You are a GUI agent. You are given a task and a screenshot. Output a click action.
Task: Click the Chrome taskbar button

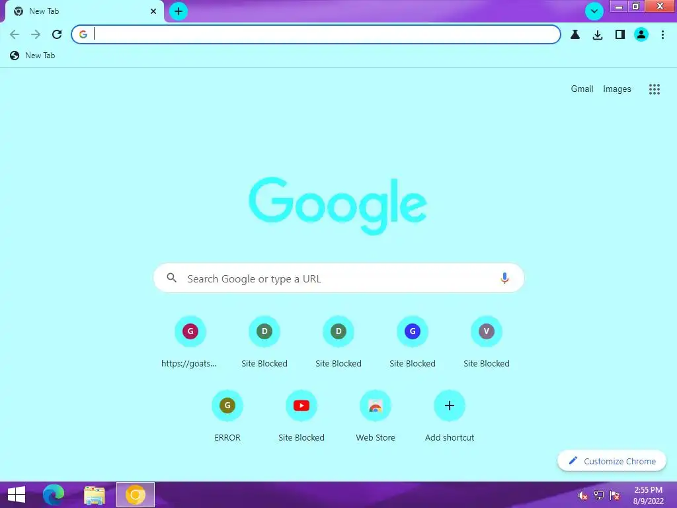point(136,495)
